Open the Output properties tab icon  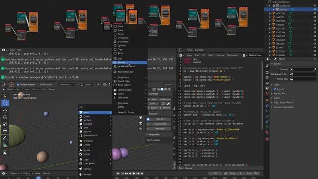pos(267,78)
